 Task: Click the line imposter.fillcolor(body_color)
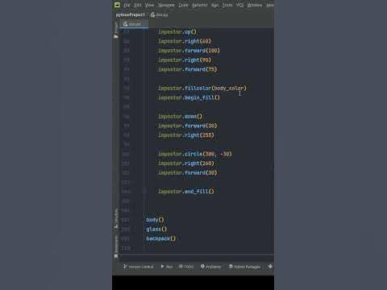202,88
